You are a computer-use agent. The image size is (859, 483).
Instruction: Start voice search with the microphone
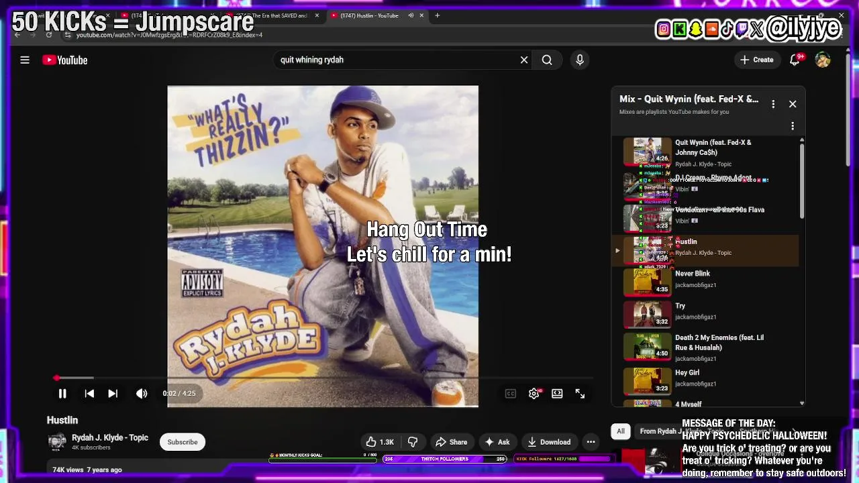click(580, 60)
